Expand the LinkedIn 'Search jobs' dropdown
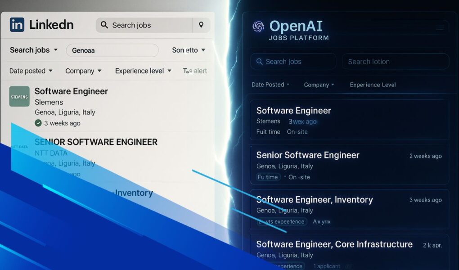 34,50
